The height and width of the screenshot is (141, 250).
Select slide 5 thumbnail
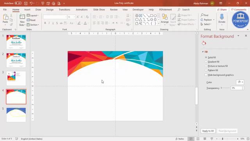click(16, 115)
